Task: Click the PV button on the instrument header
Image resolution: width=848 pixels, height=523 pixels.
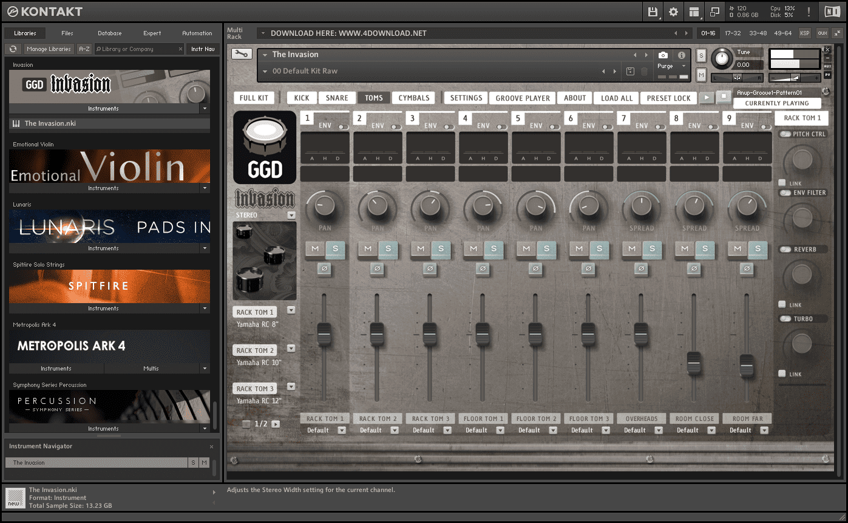Action: tap(827, 75)
